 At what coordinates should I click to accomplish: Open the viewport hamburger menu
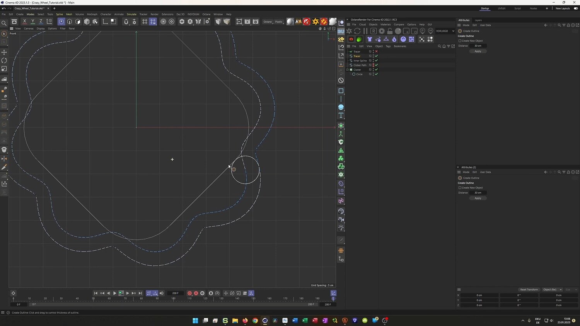pyautogui.click(x=12, y=29)
